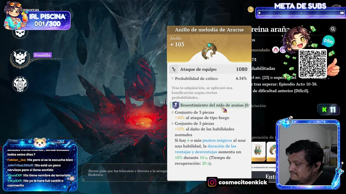Click the Resentimiento del nido set shield icon
Screen dimensions: 346x194
pos(176,105)
